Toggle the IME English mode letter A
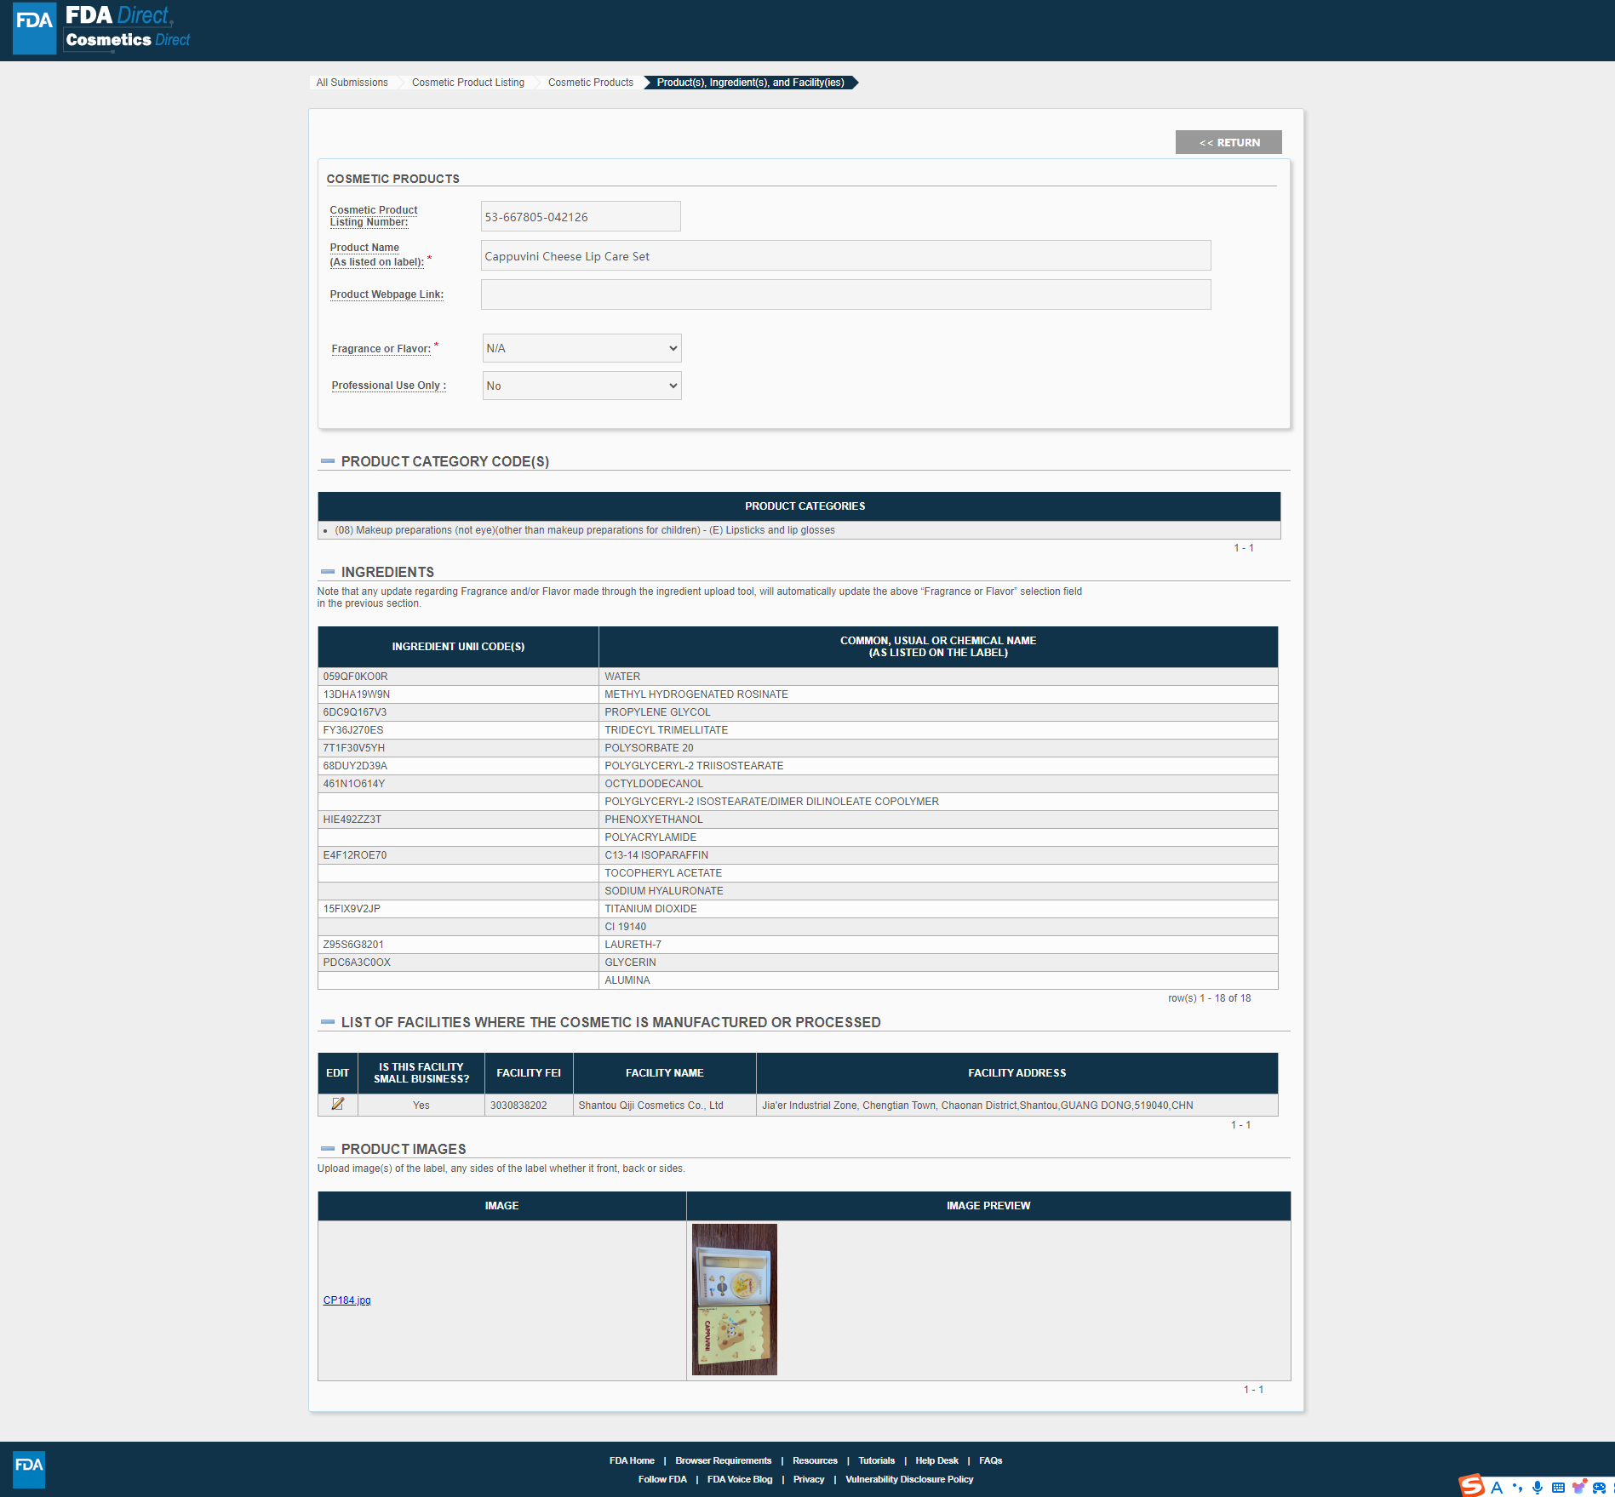This screenshot has width=1615, height=1497. click(x=1497, y=1487)
